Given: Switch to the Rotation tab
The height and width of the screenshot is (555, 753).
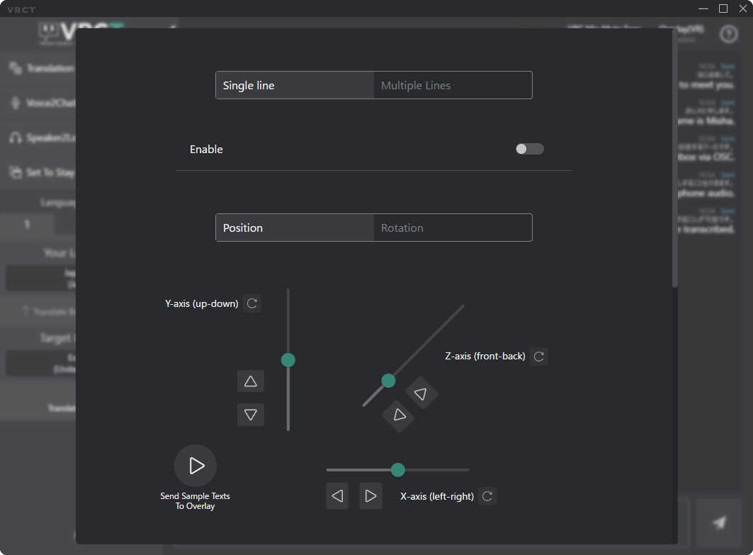Looking at the screenshot, I should coord(451,228).
